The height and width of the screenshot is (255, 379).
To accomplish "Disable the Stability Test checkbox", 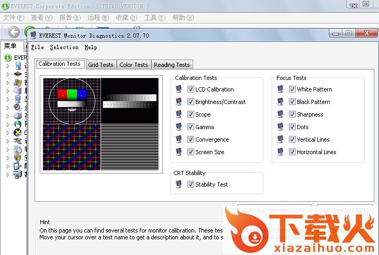I will click(191, 184).
